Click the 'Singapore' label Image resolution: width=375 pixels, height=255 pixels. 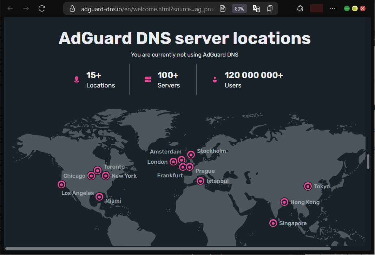click(293, 223)
